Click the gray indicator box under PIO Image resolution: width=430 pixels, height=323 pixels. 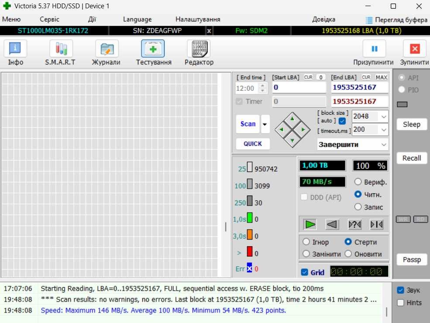402,104
